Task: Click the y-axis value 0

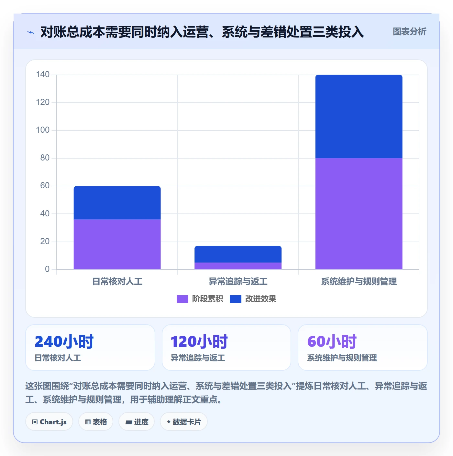Action: tap(47, 269)
